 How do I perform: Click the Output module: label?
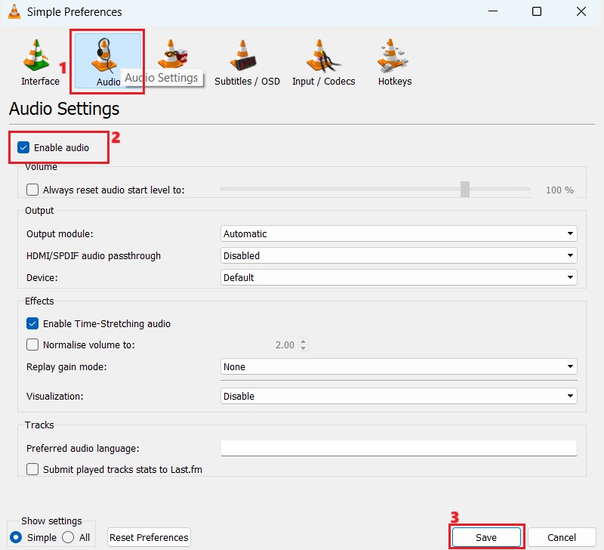point(60,234)
